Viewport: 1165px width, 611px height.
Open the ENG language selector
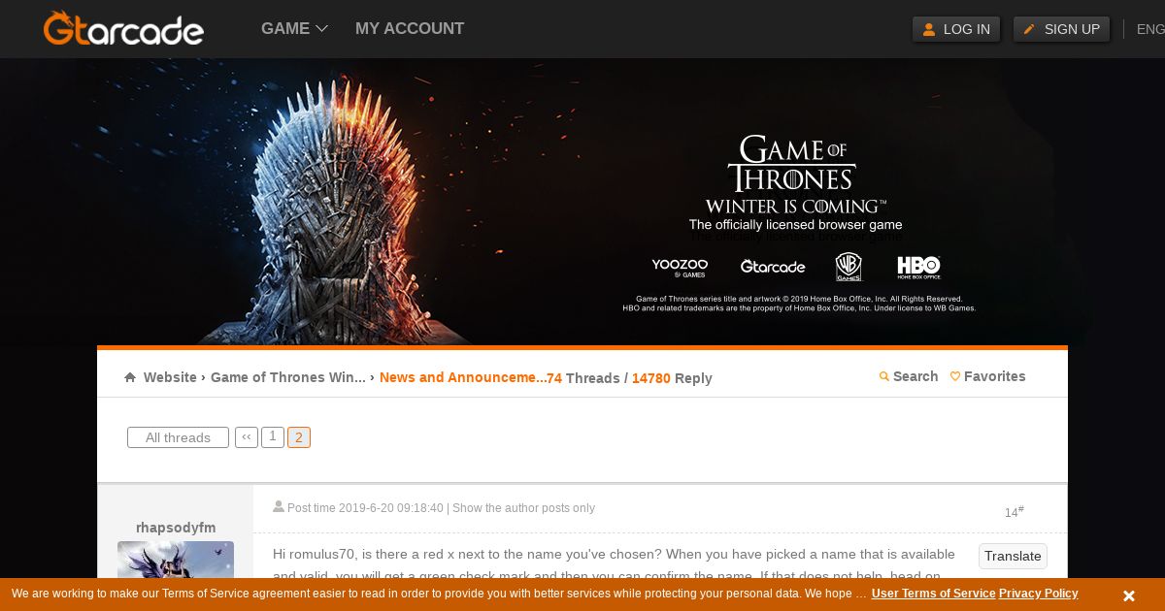coord(1150,29)
